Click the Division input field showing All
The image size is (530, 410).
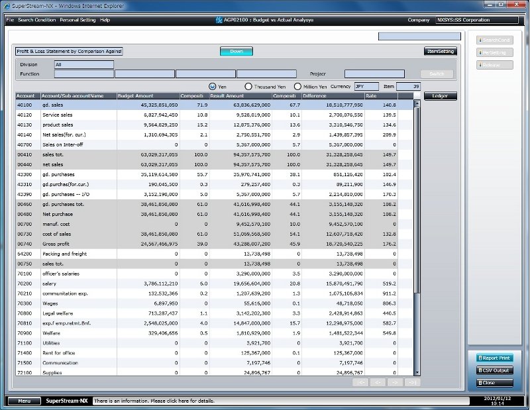coord(84,64)
